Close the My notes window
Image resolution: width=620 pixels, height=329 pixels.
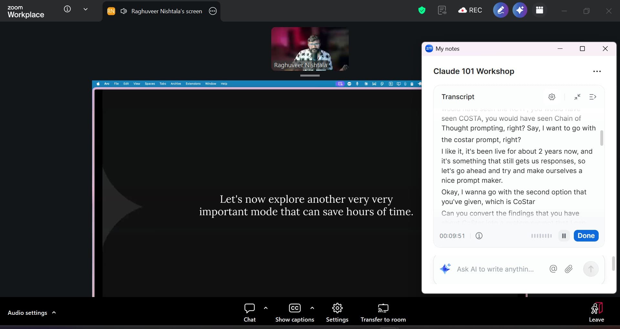605,48
